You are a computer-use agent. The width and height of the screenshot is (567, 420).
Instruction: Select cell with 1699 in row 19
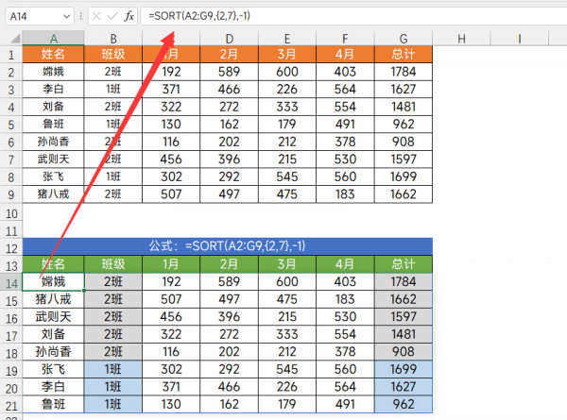403,369
